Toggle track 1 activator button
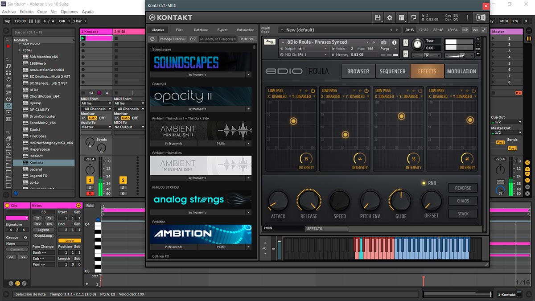The image size is (535, 301). pyautogui.click(x=90, y=180)
